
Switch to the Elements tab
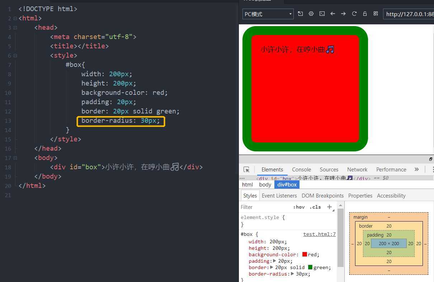click(272, 169)
